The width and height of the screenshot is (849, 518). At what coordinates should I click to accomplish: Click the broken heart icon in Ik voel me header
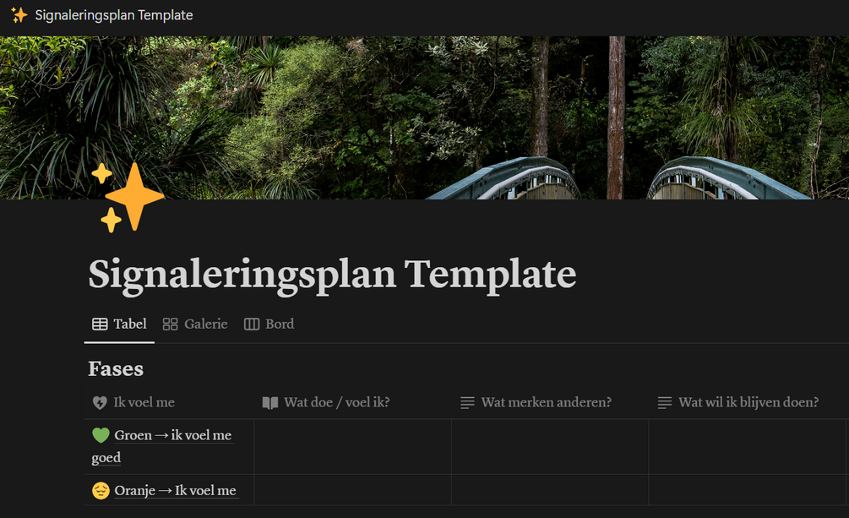click(100, 402)
